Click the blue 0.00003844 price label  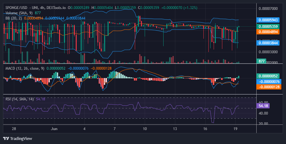(x=268, y=43)
